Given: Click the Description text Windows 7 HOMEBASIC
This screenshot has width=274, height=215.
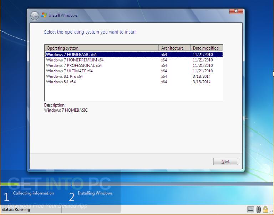Looking at the screenshot, I should pyautogui.click(x=66, y=110).
